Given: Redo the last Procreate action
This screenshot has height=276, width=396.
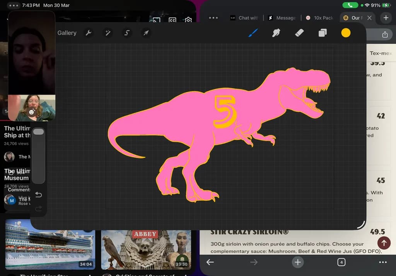Looking at the screenshot, I should [38, 208].
